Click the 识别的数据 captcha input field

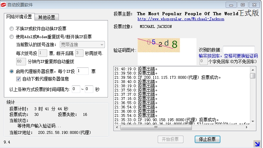coord(239,49)
